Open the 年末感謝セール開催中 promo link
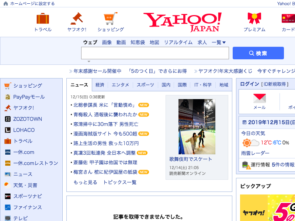Viewport: 295px width, 221px height. [x=97, y=71]
